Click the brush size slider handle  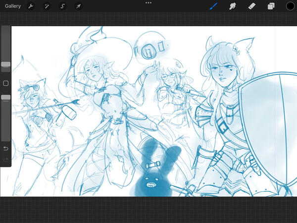click(x=5, y=64)
